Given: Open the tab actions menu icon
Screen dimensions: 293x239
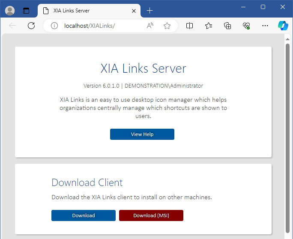Looking at the screenshot, I should coord(26,11).
